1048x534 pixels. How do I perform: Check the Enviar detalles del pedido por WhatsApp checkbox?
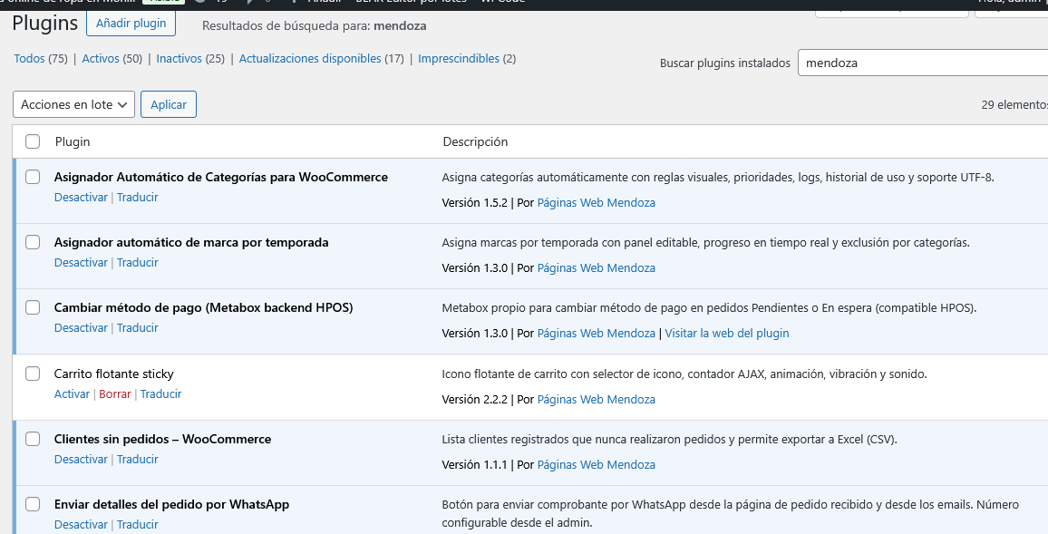point(33,505)
